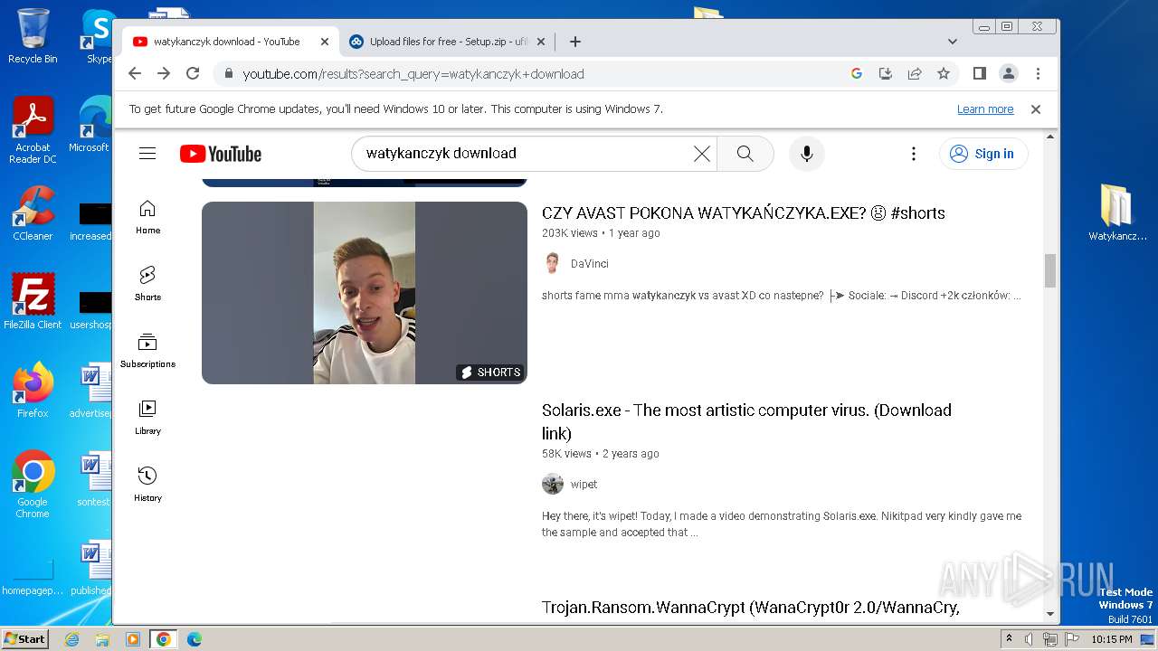Click the magnifier search button
1158x651 pixels.
(745, 154)
